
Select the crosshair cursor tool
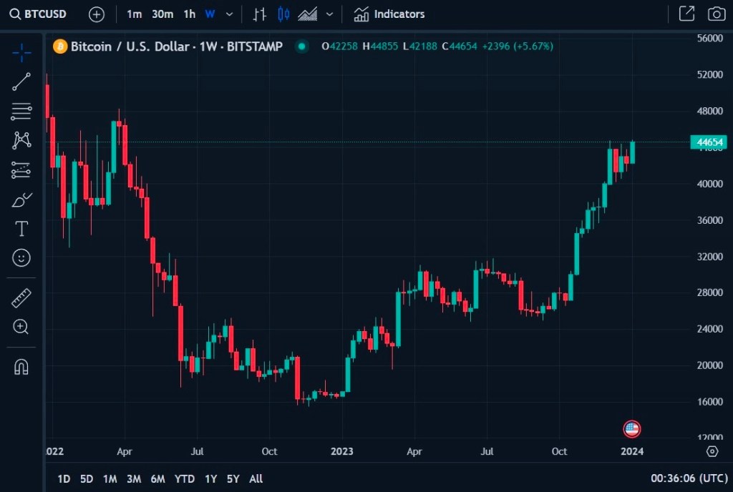(21, 52)
